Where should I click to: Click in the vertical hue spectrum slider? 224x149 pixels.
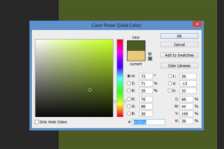pyautogui.click(x=120, y=78)
